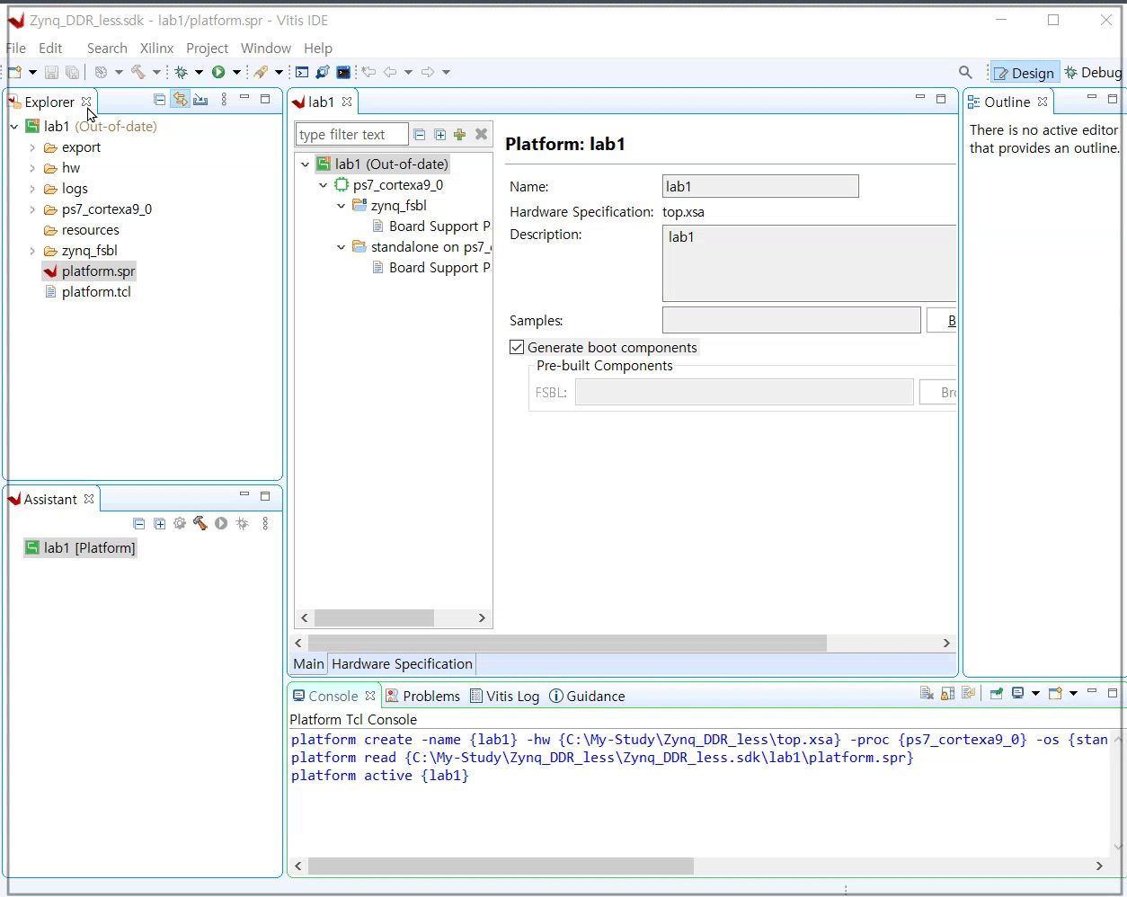Click the Display Selected Console monitor icon
Viewport: 1127px width, 897px height.
(1018, 693)
